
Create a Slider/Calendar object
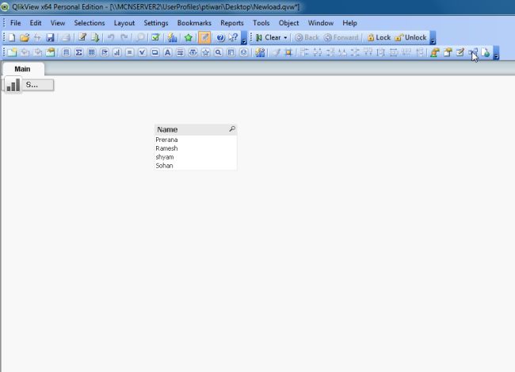tap(193, 52)
